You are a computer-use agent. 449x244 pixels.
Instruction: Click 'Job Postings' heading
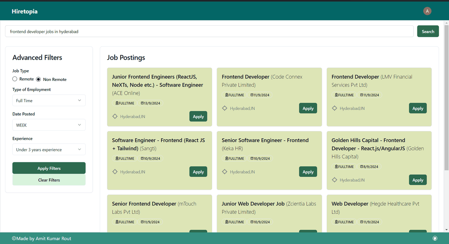126,57
